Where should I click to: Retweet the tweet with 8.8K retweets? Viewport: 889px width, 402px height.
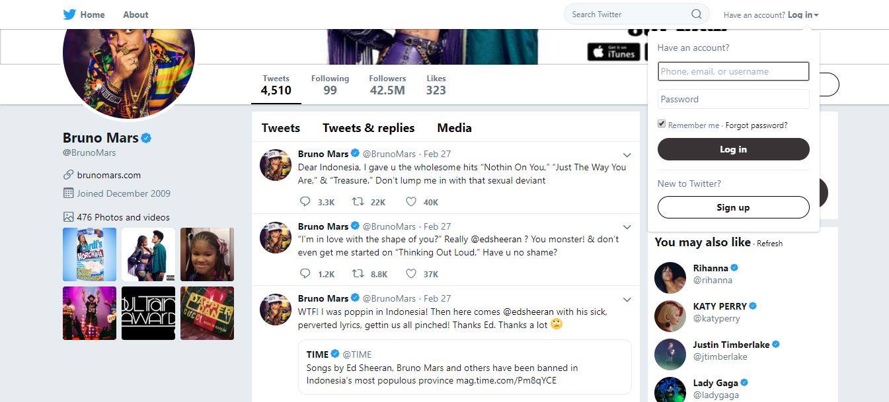point(358,273)
